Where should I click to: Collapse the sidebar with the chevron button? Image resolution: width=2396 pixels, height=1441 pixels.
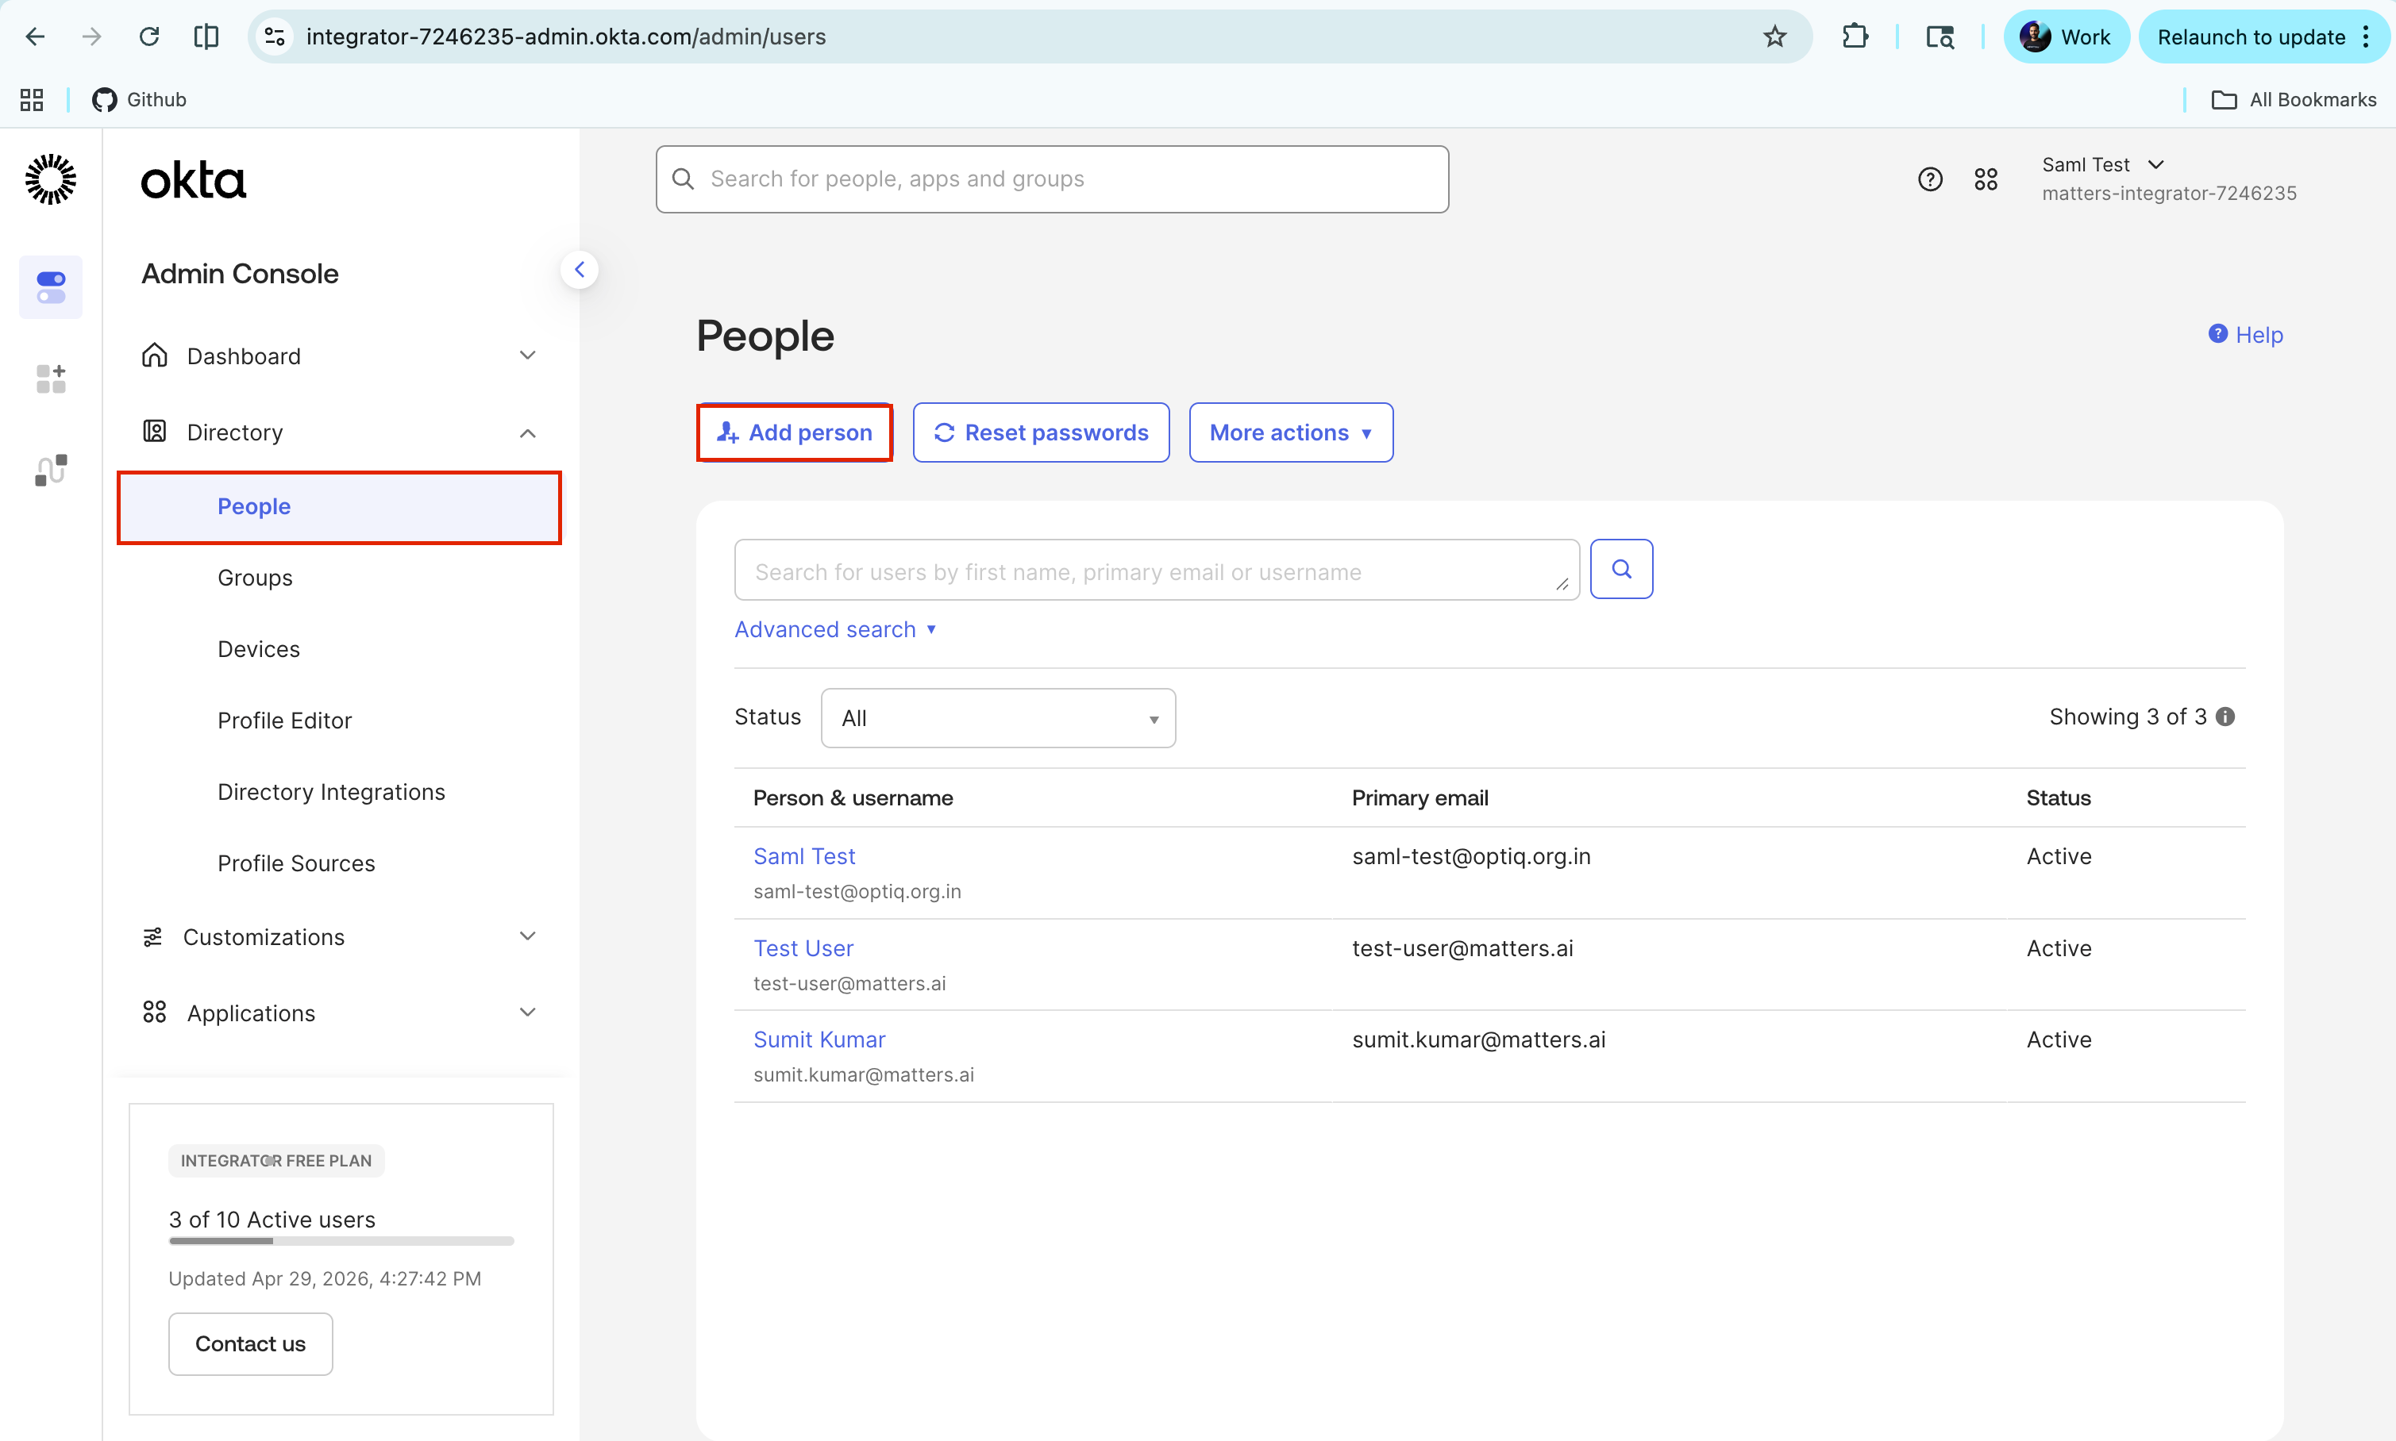pos(579,270)
